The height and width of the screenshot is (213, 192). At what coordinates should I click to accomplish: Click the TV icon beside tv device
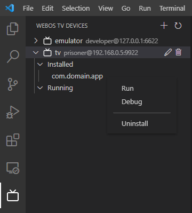[x=47, y=52]
